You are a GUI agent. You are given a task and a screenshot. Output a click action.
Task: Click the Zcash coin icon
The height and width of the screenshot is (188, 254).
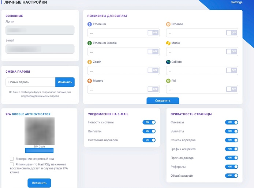click(x=90, y=62)
